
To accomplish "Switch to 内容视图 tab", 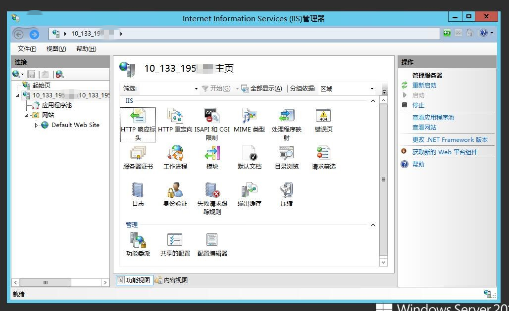I will point(172,280).
